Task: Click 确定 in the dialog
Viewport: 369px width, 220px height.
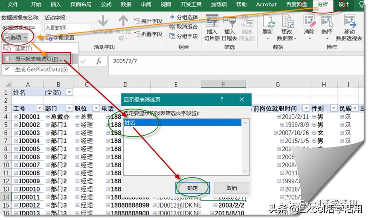Action: (192, 188)
